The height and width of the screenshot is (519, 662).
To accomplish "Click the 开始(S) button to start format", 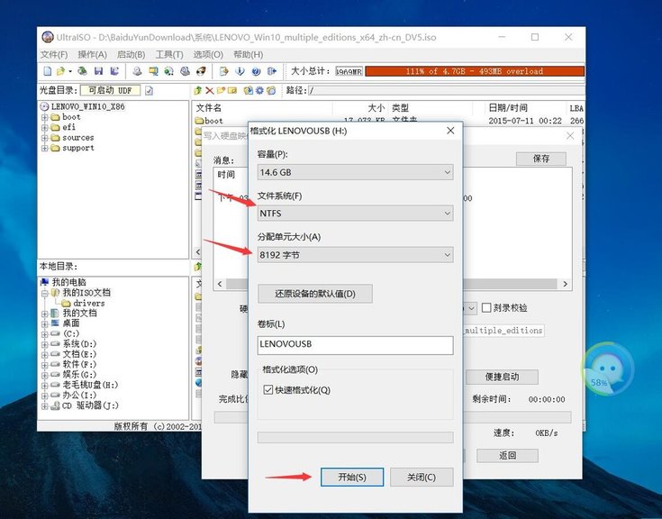I will (x=352, y=478).
